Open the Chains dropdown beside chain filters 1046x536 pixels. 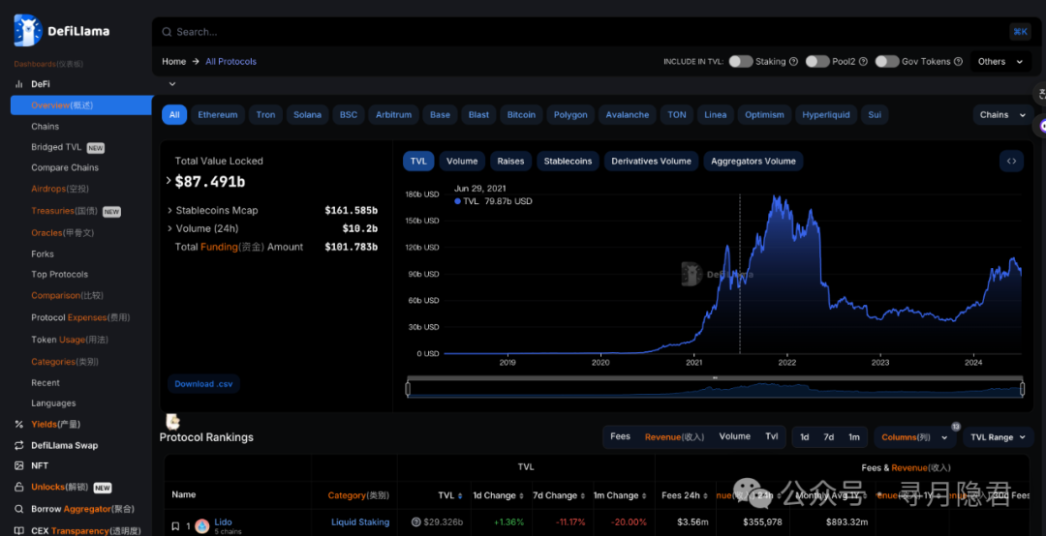tap(1001, 115)
